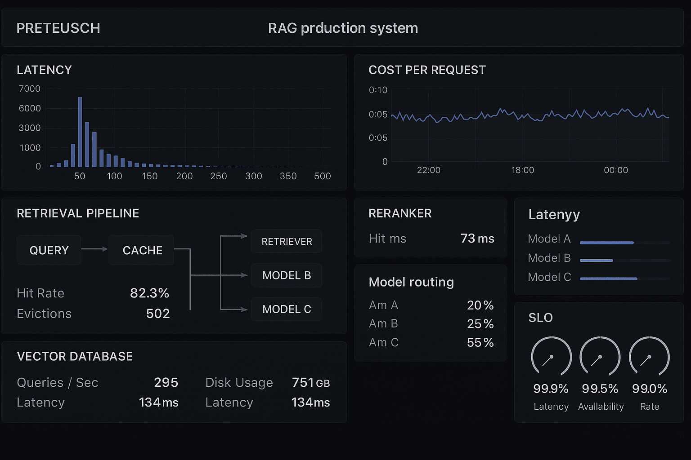Click the PRETEUSCH title in the header

tap(58, 28)
